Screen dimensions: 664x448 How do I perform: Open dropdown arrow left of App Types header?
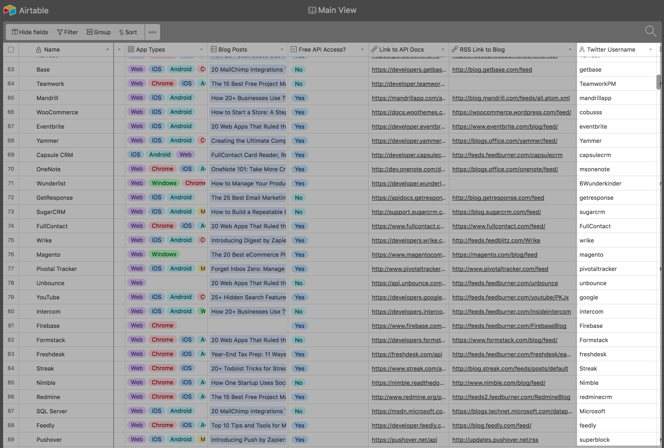(x=119, y=50)
